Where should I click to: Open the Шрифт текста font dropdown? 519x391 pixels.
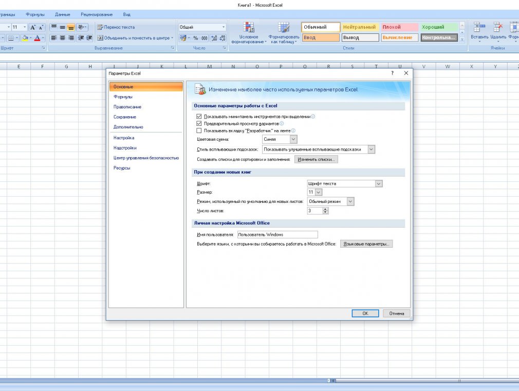379,183
